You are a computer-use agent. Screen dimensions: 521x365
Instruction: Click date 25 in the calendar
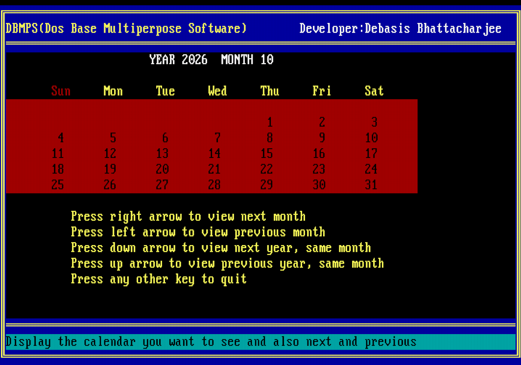[58, 184]
